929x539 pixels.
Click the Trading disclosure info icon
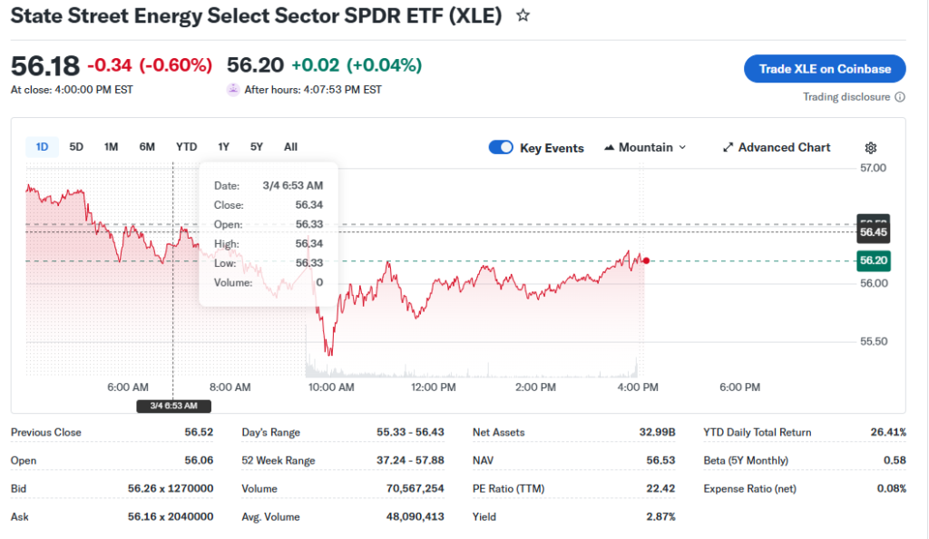(900, 97)
